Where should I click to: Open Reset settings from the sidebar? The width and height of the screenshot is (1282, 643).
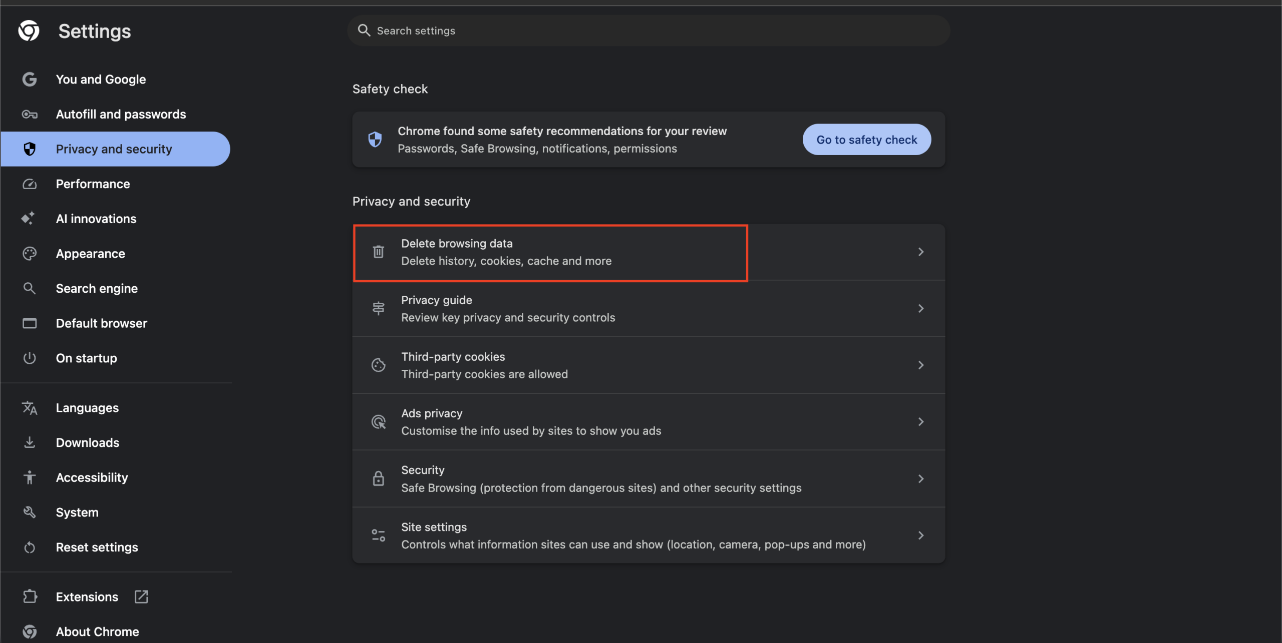pyautogui.click(x=97, y=547)
